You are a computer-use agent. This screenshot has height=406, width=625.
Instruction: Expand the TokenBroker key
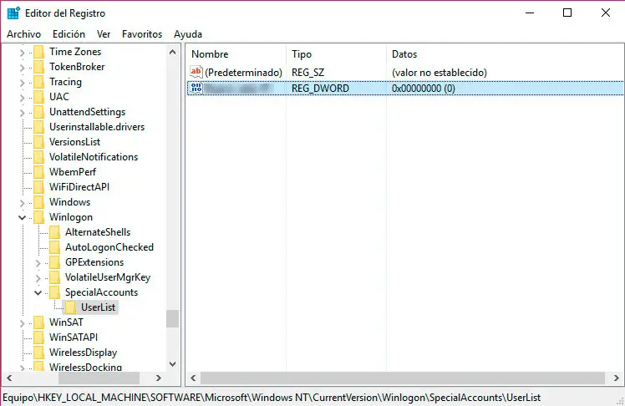tap(23, 68)
